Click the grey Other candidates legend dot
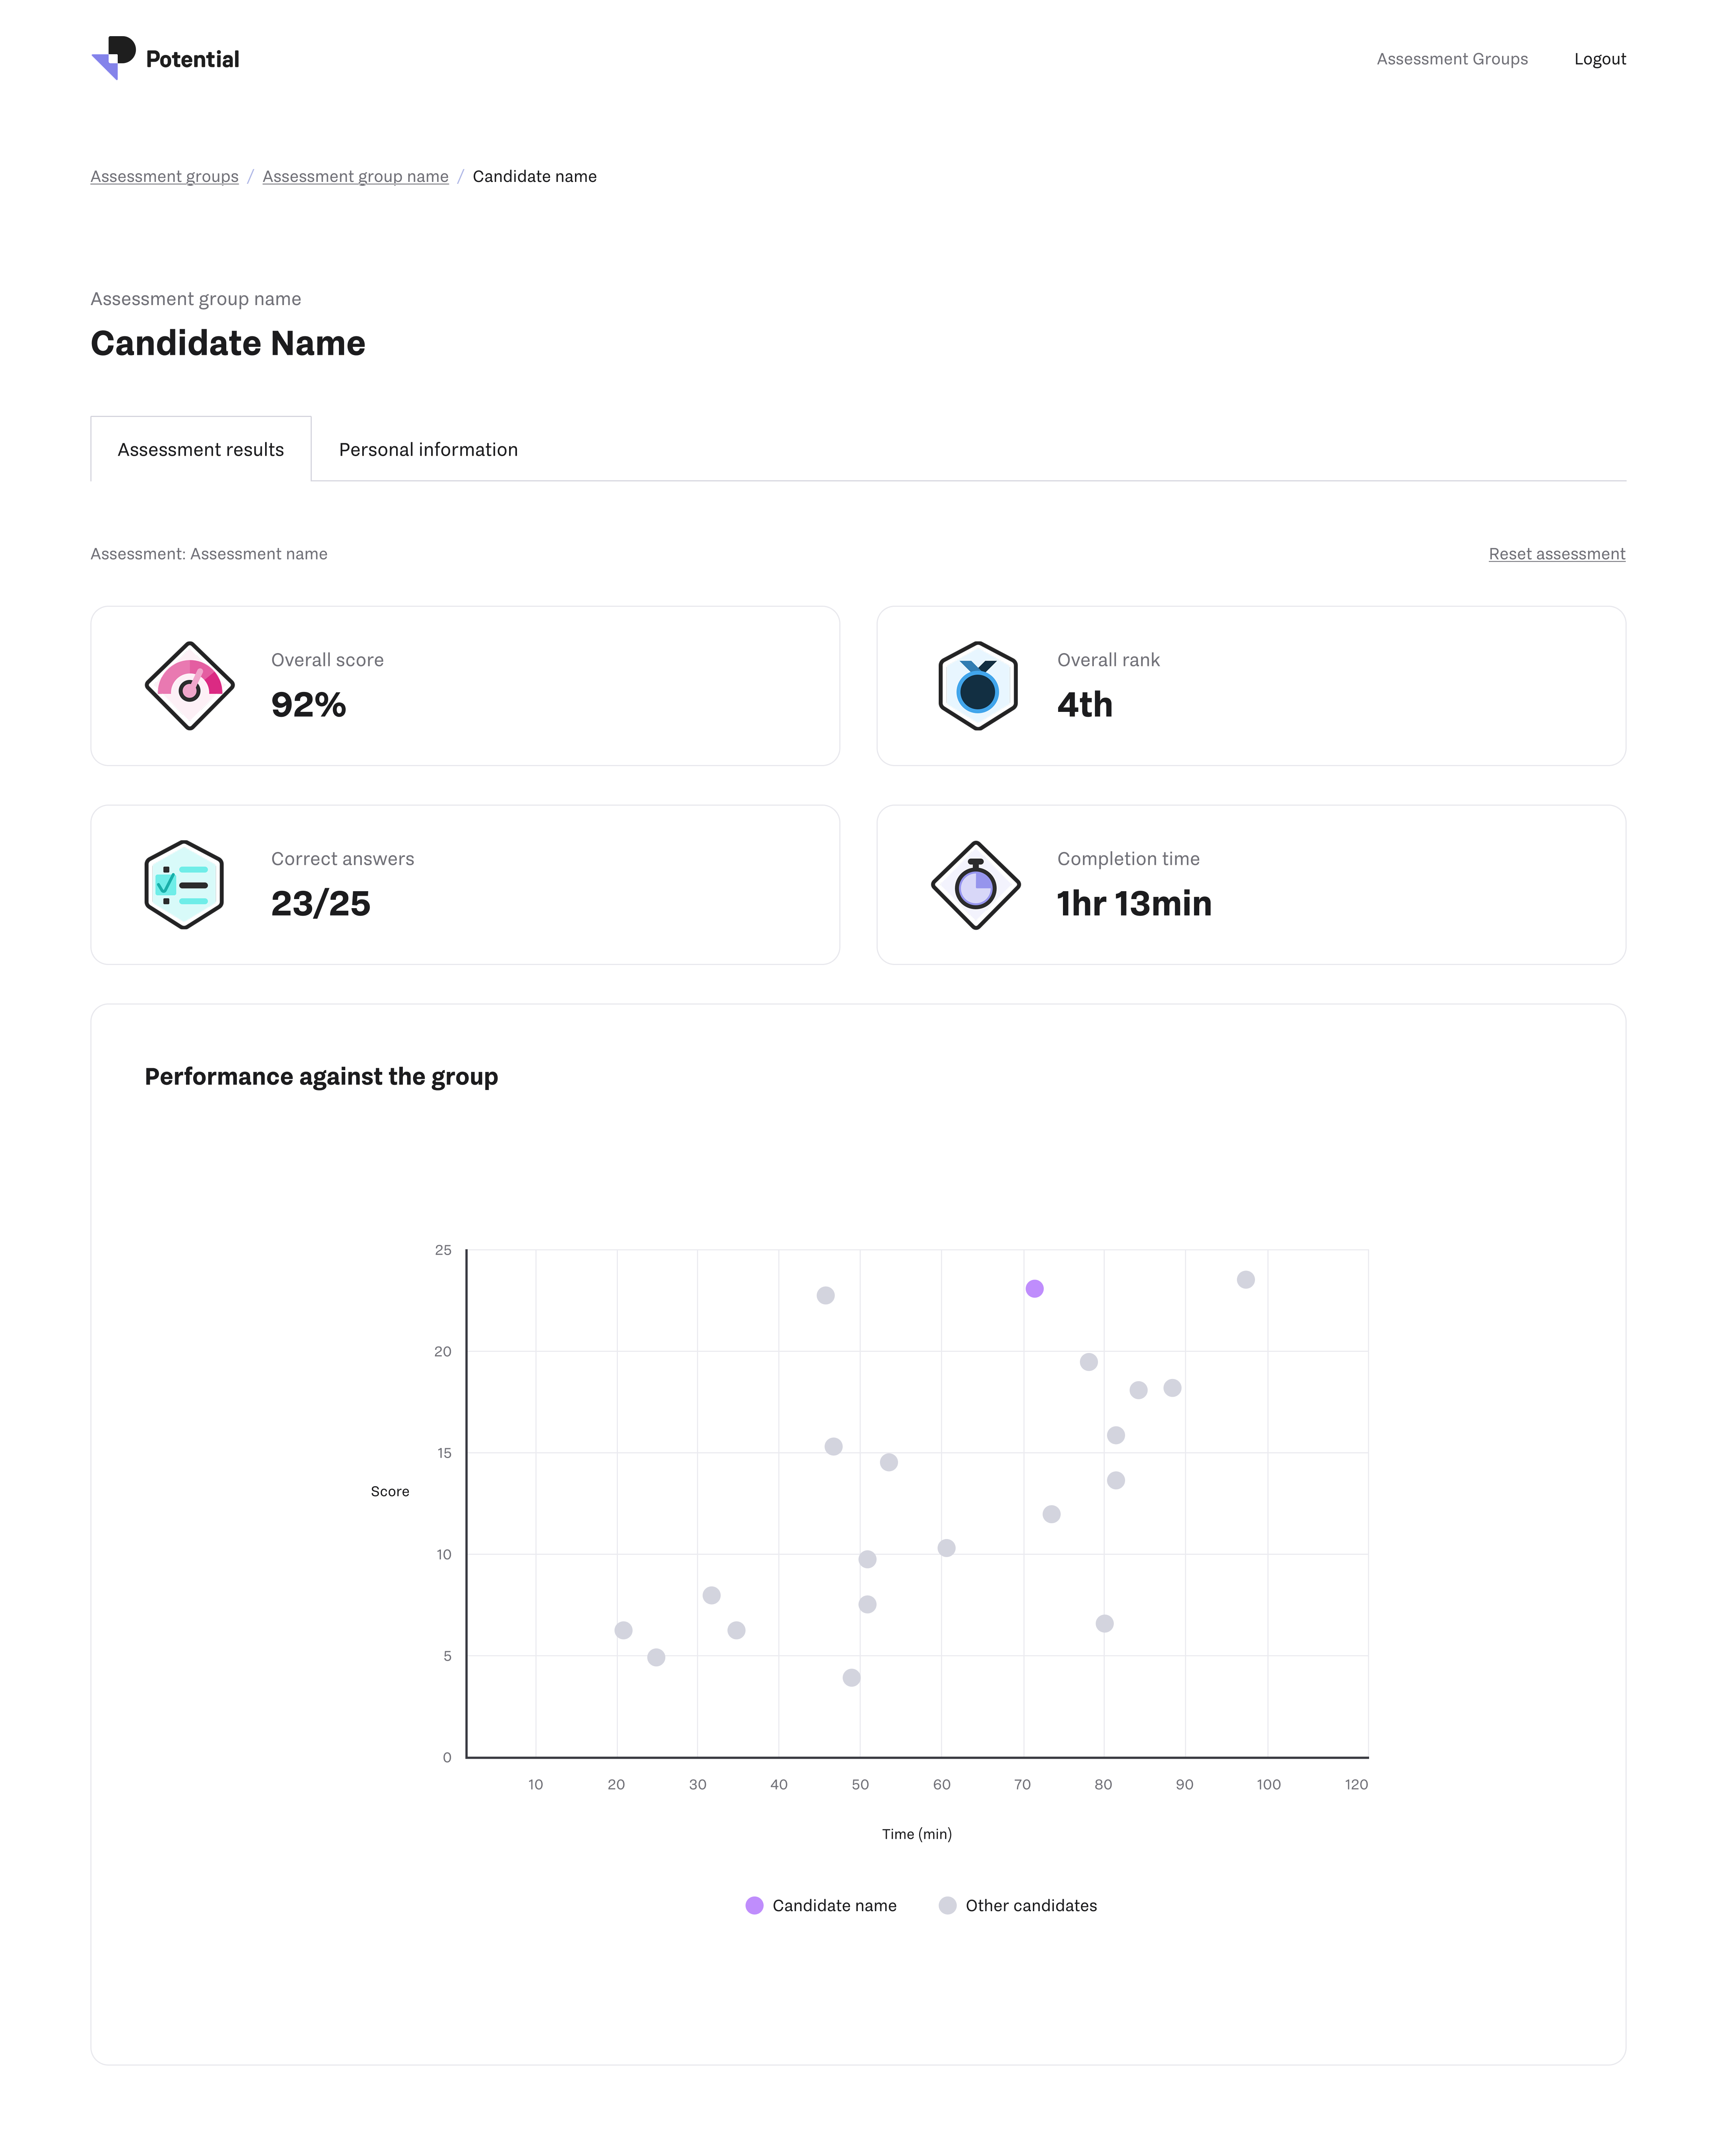The height and width of the screenshot is (2156, 1717). [947, 1906]
